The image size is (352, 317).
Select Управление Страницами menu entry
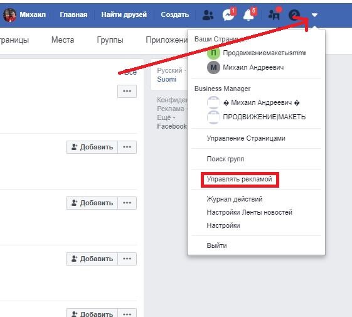[246, 138]
